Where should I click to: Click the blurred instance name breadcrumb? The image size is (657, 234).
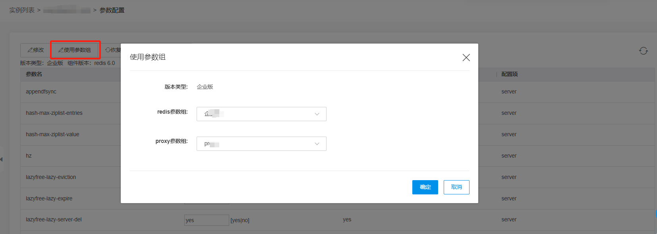(67, 10)
